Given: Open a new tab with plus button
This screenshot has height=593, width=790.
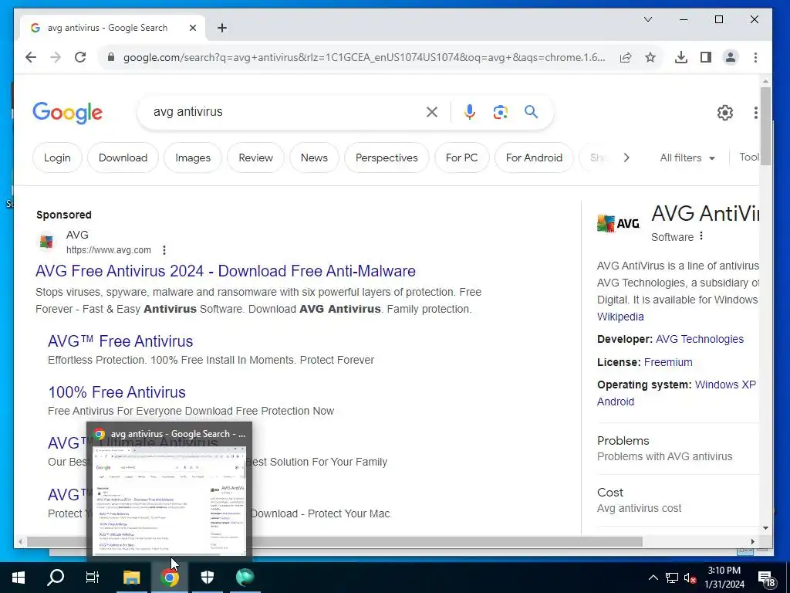Looking at the screenshot, I should [222, 28].
